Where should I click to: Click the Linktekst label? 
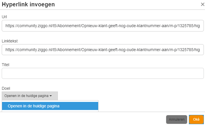10,41
